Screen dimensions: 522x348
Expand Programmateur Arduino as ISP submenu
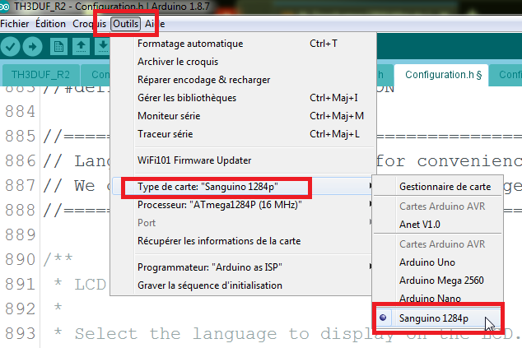pyautogui.click(x=243, y=267)
